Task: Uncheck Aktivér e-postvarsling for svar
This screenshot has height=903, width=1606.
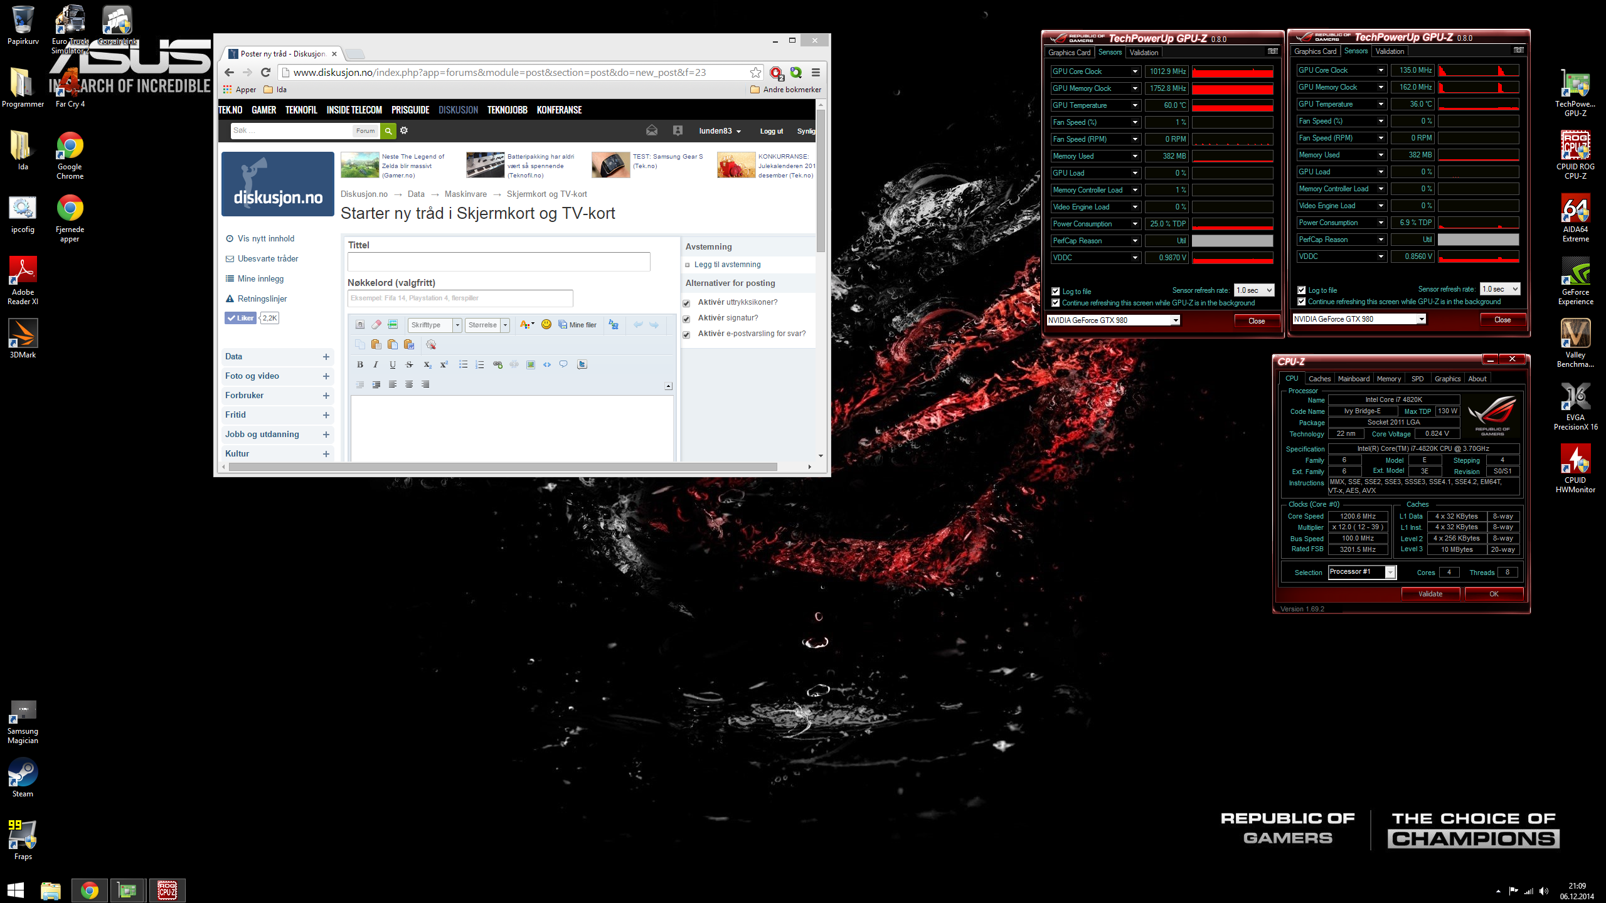Action: click(x=686, y=334)
